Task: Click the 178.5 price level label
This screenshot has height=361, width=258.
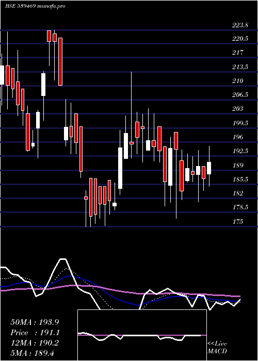Action: (x=240, y=207)
